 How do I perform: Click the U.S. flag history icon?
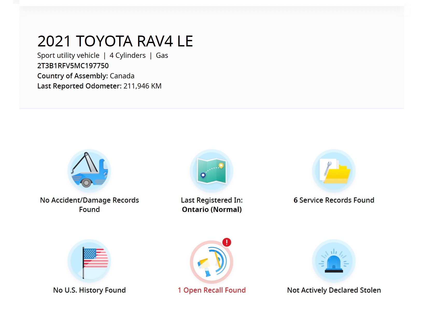point(89,261)
